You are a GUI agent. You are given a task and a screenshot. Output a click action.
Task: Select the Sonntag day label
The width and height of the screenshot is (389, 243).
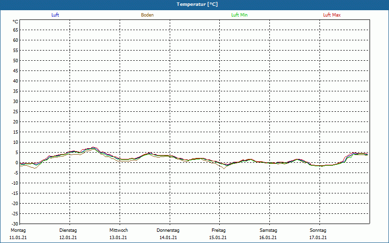(318, 230)
